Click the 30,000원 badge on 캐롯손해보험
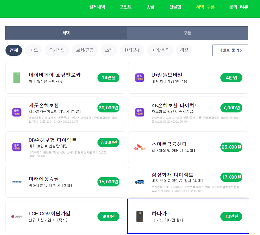 pyautogui.click(x=108, y=108)
